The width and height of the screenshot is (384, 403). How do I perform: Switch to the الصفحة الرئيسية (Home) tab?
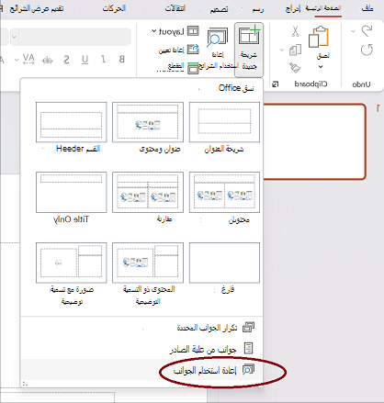[323, 8]
